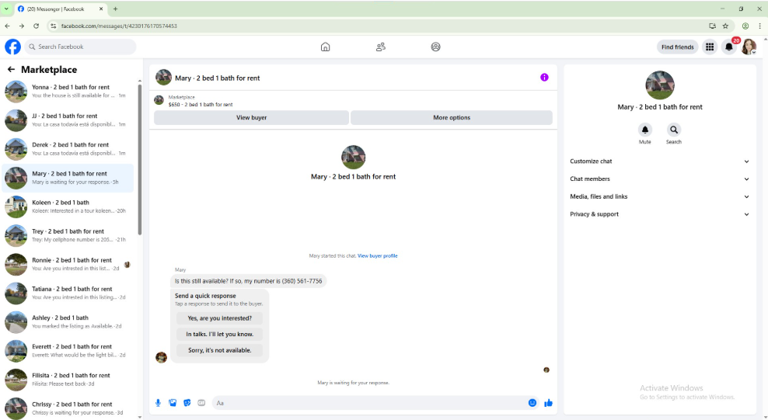This screenshot has width=768, height=420.
Task: Open new browser tab with plus icon
Action: [116, 9]
